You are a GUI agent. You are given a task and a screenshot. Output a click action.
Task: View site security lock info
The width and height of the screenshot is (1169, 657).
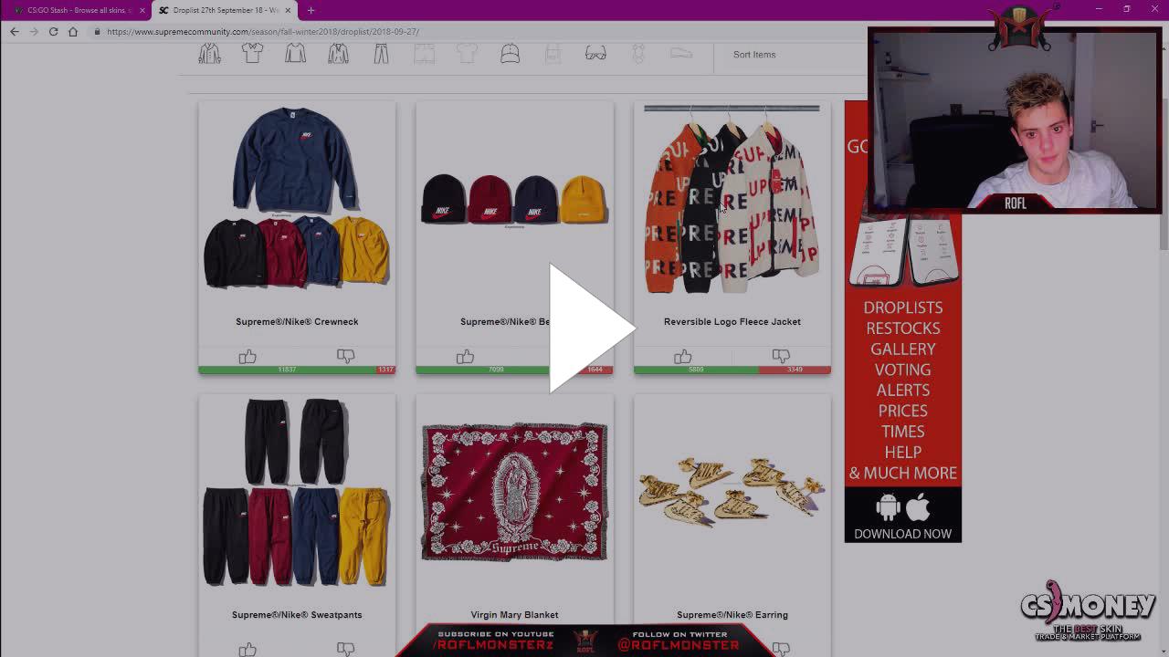point(97,31)
